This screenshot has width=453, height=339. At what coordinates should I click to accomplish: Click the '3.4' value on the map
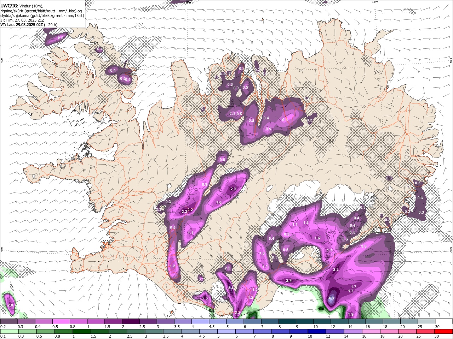230,288
